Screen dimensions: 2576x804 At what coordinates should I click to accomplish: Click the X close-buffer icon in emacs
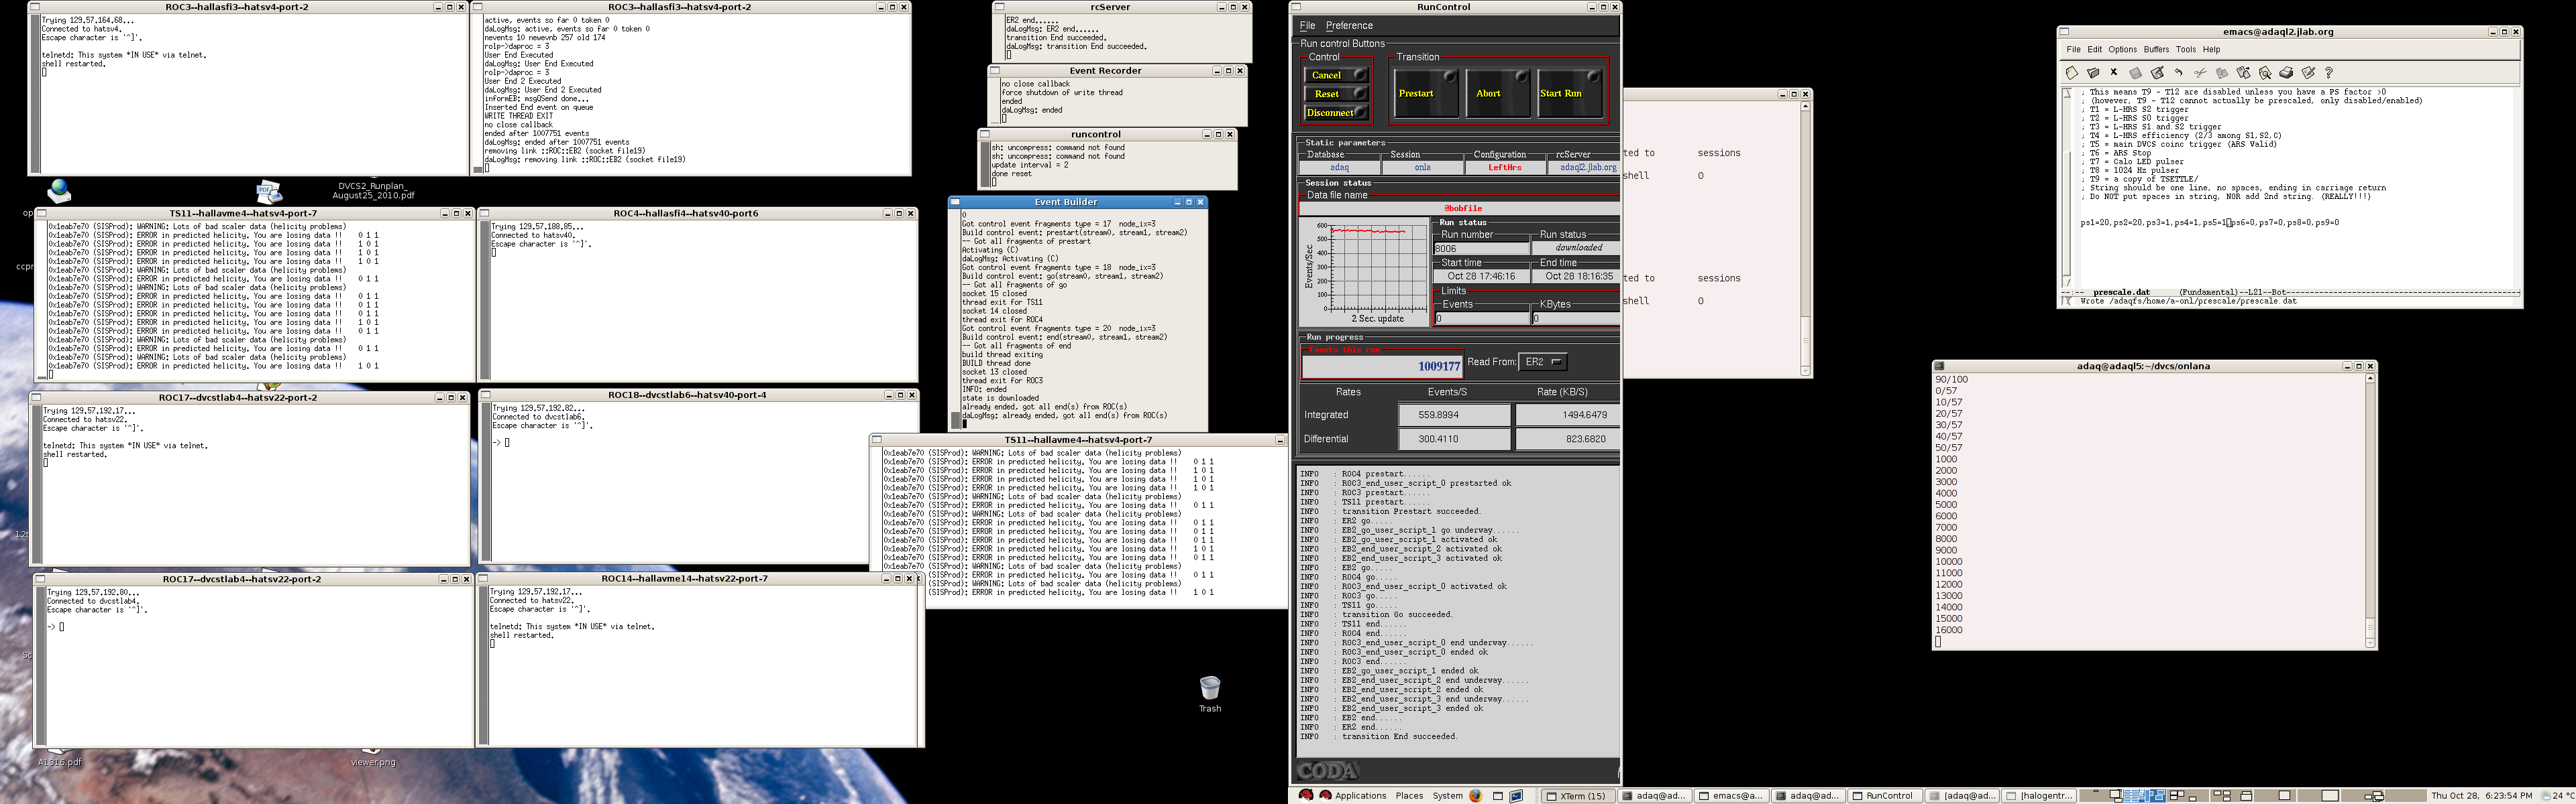(2114, 72)
